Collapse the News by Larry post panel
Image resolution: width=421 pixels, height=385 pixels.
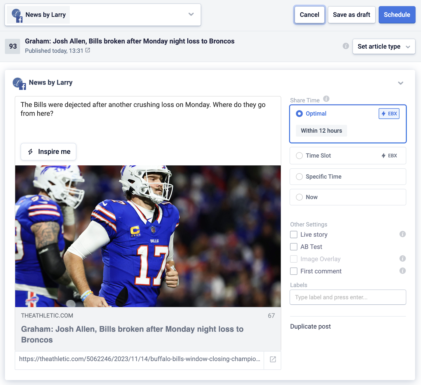[x=400, y=83]
